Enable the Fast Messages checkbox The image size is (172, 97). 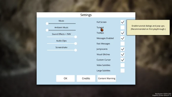pos(122,44)
